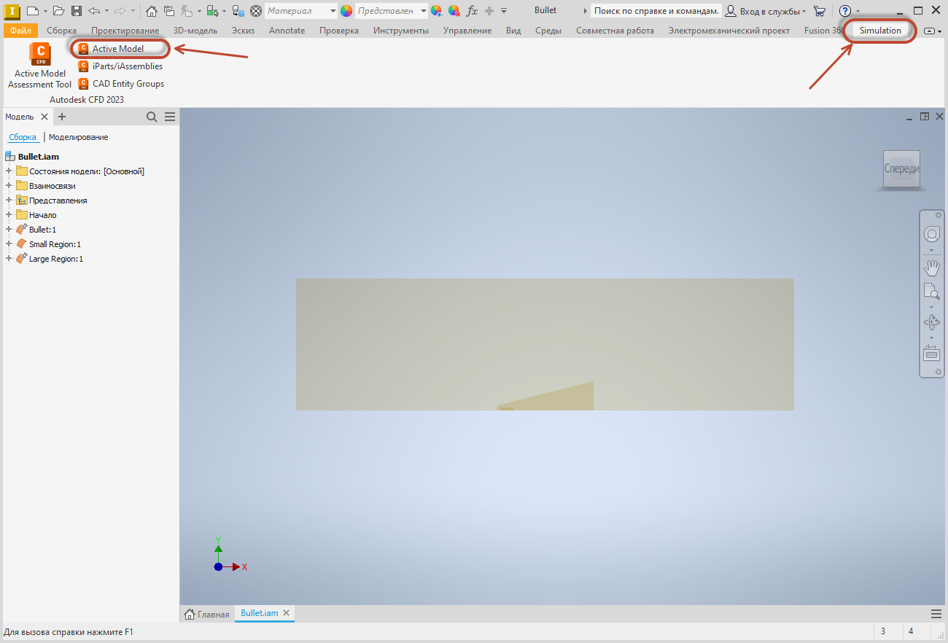
Task: Activate the Zoom tool in navigation bar
Action: (932, 292)
